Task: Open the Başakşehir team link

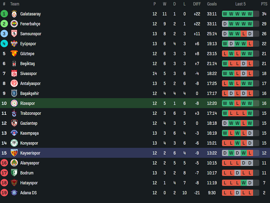Action: [x=29, y=93]
